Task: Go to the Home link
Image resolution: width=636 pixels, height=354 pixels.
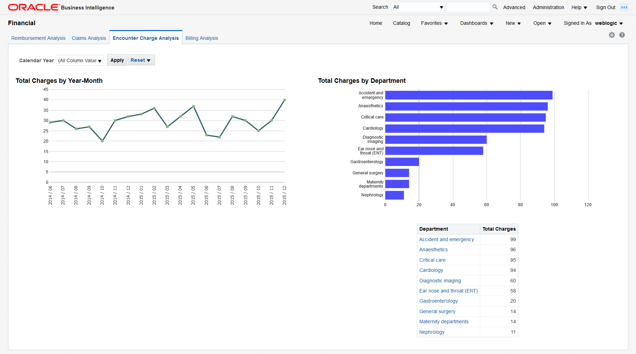Action: [376, 23]
